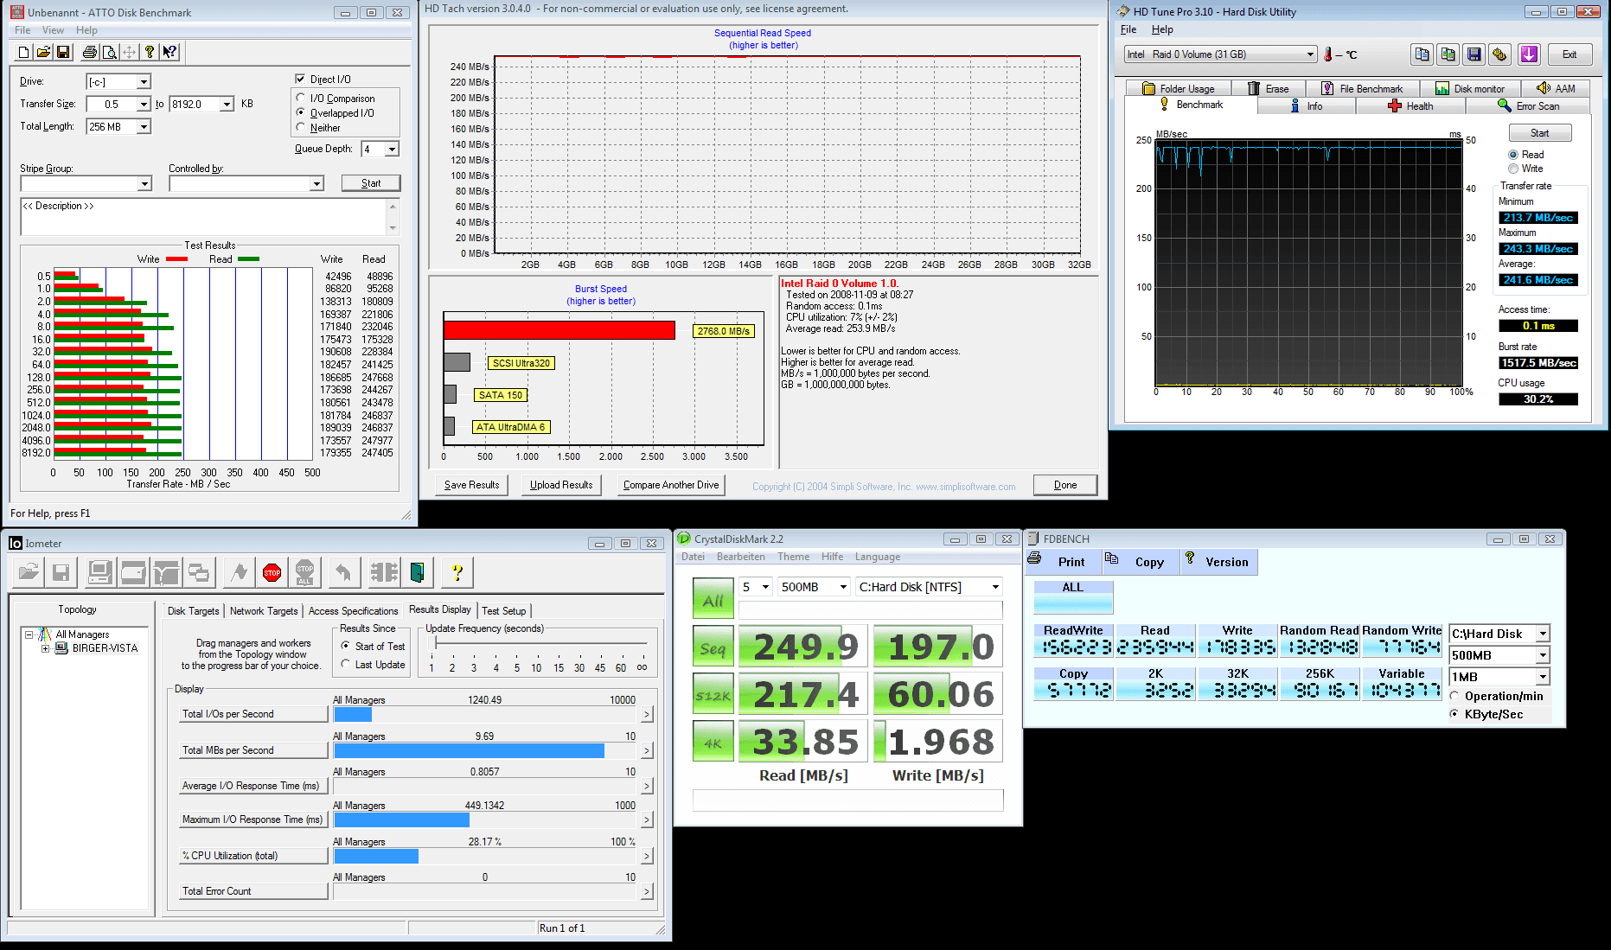Screen dimensions: 1611x950
Task: Click the ALL button in FDBENCH
Action: tap(1073, 596)
